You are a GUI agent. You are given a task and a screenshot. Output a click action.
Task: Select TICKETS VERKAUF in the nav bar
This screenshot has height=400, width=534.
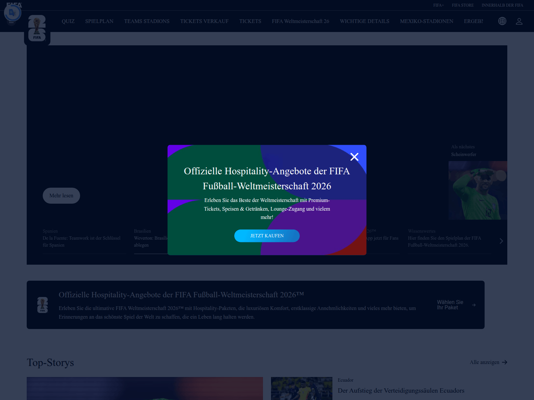(x=204, y=21)
